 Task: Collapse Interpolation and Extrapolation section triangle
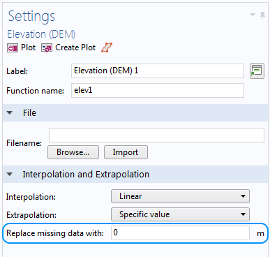[x=10, y=174]
